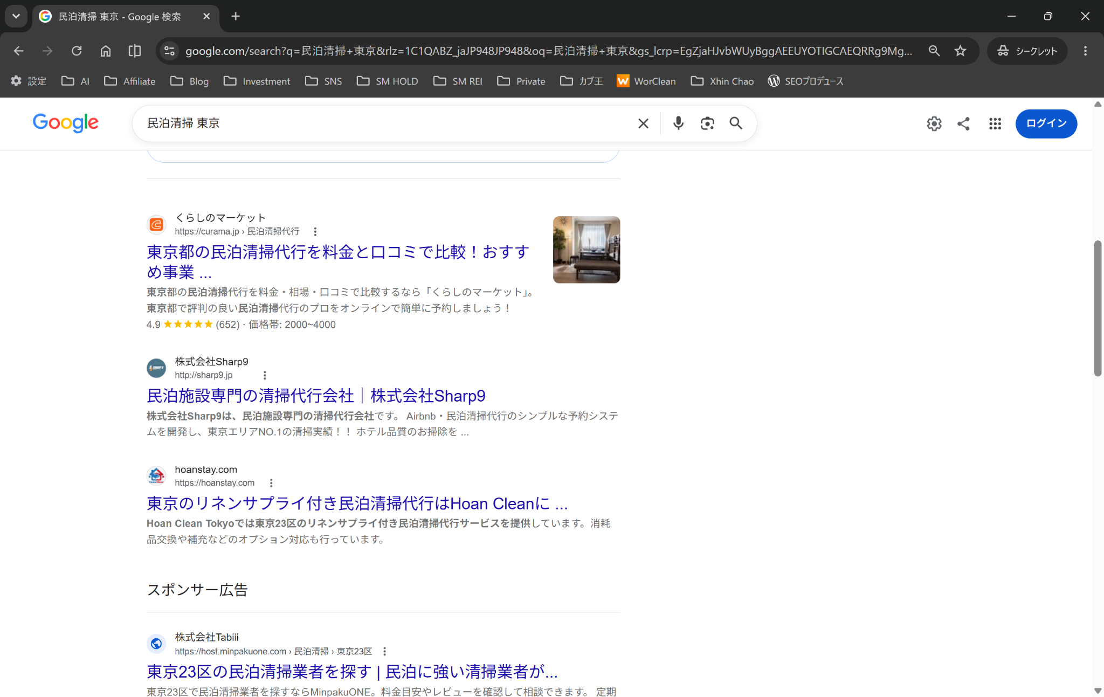This screenshot has height=697, width=1104.
Task: Bookmark this page with the star icon
Action: [960, 51]
